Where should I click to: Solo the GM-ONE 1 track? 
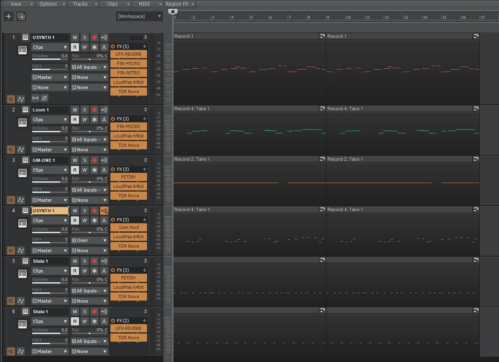[85, 160]
